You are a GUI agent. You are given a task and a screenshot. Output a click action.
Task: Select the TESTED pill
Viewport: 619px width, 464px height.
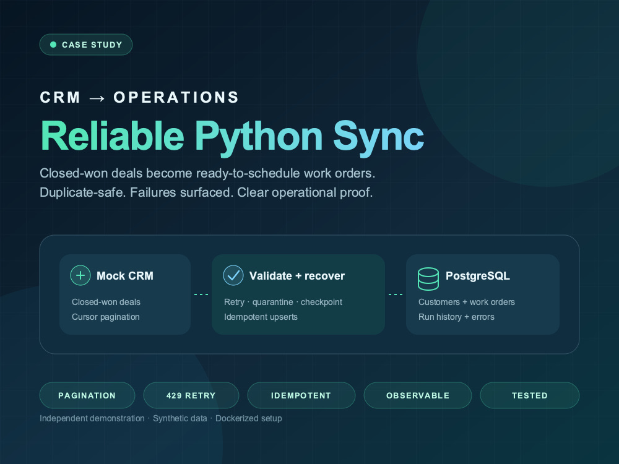530,395
